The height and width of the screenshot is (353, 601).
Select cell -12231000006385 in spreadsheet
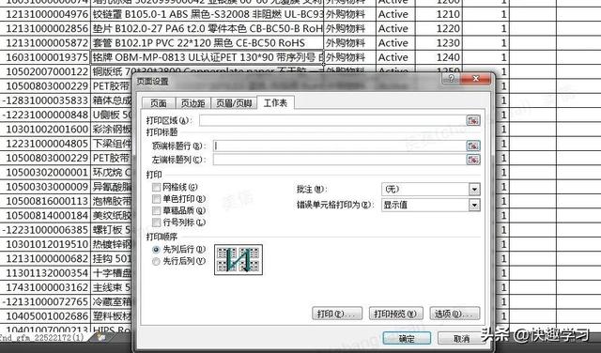click(x=45, y=230)
